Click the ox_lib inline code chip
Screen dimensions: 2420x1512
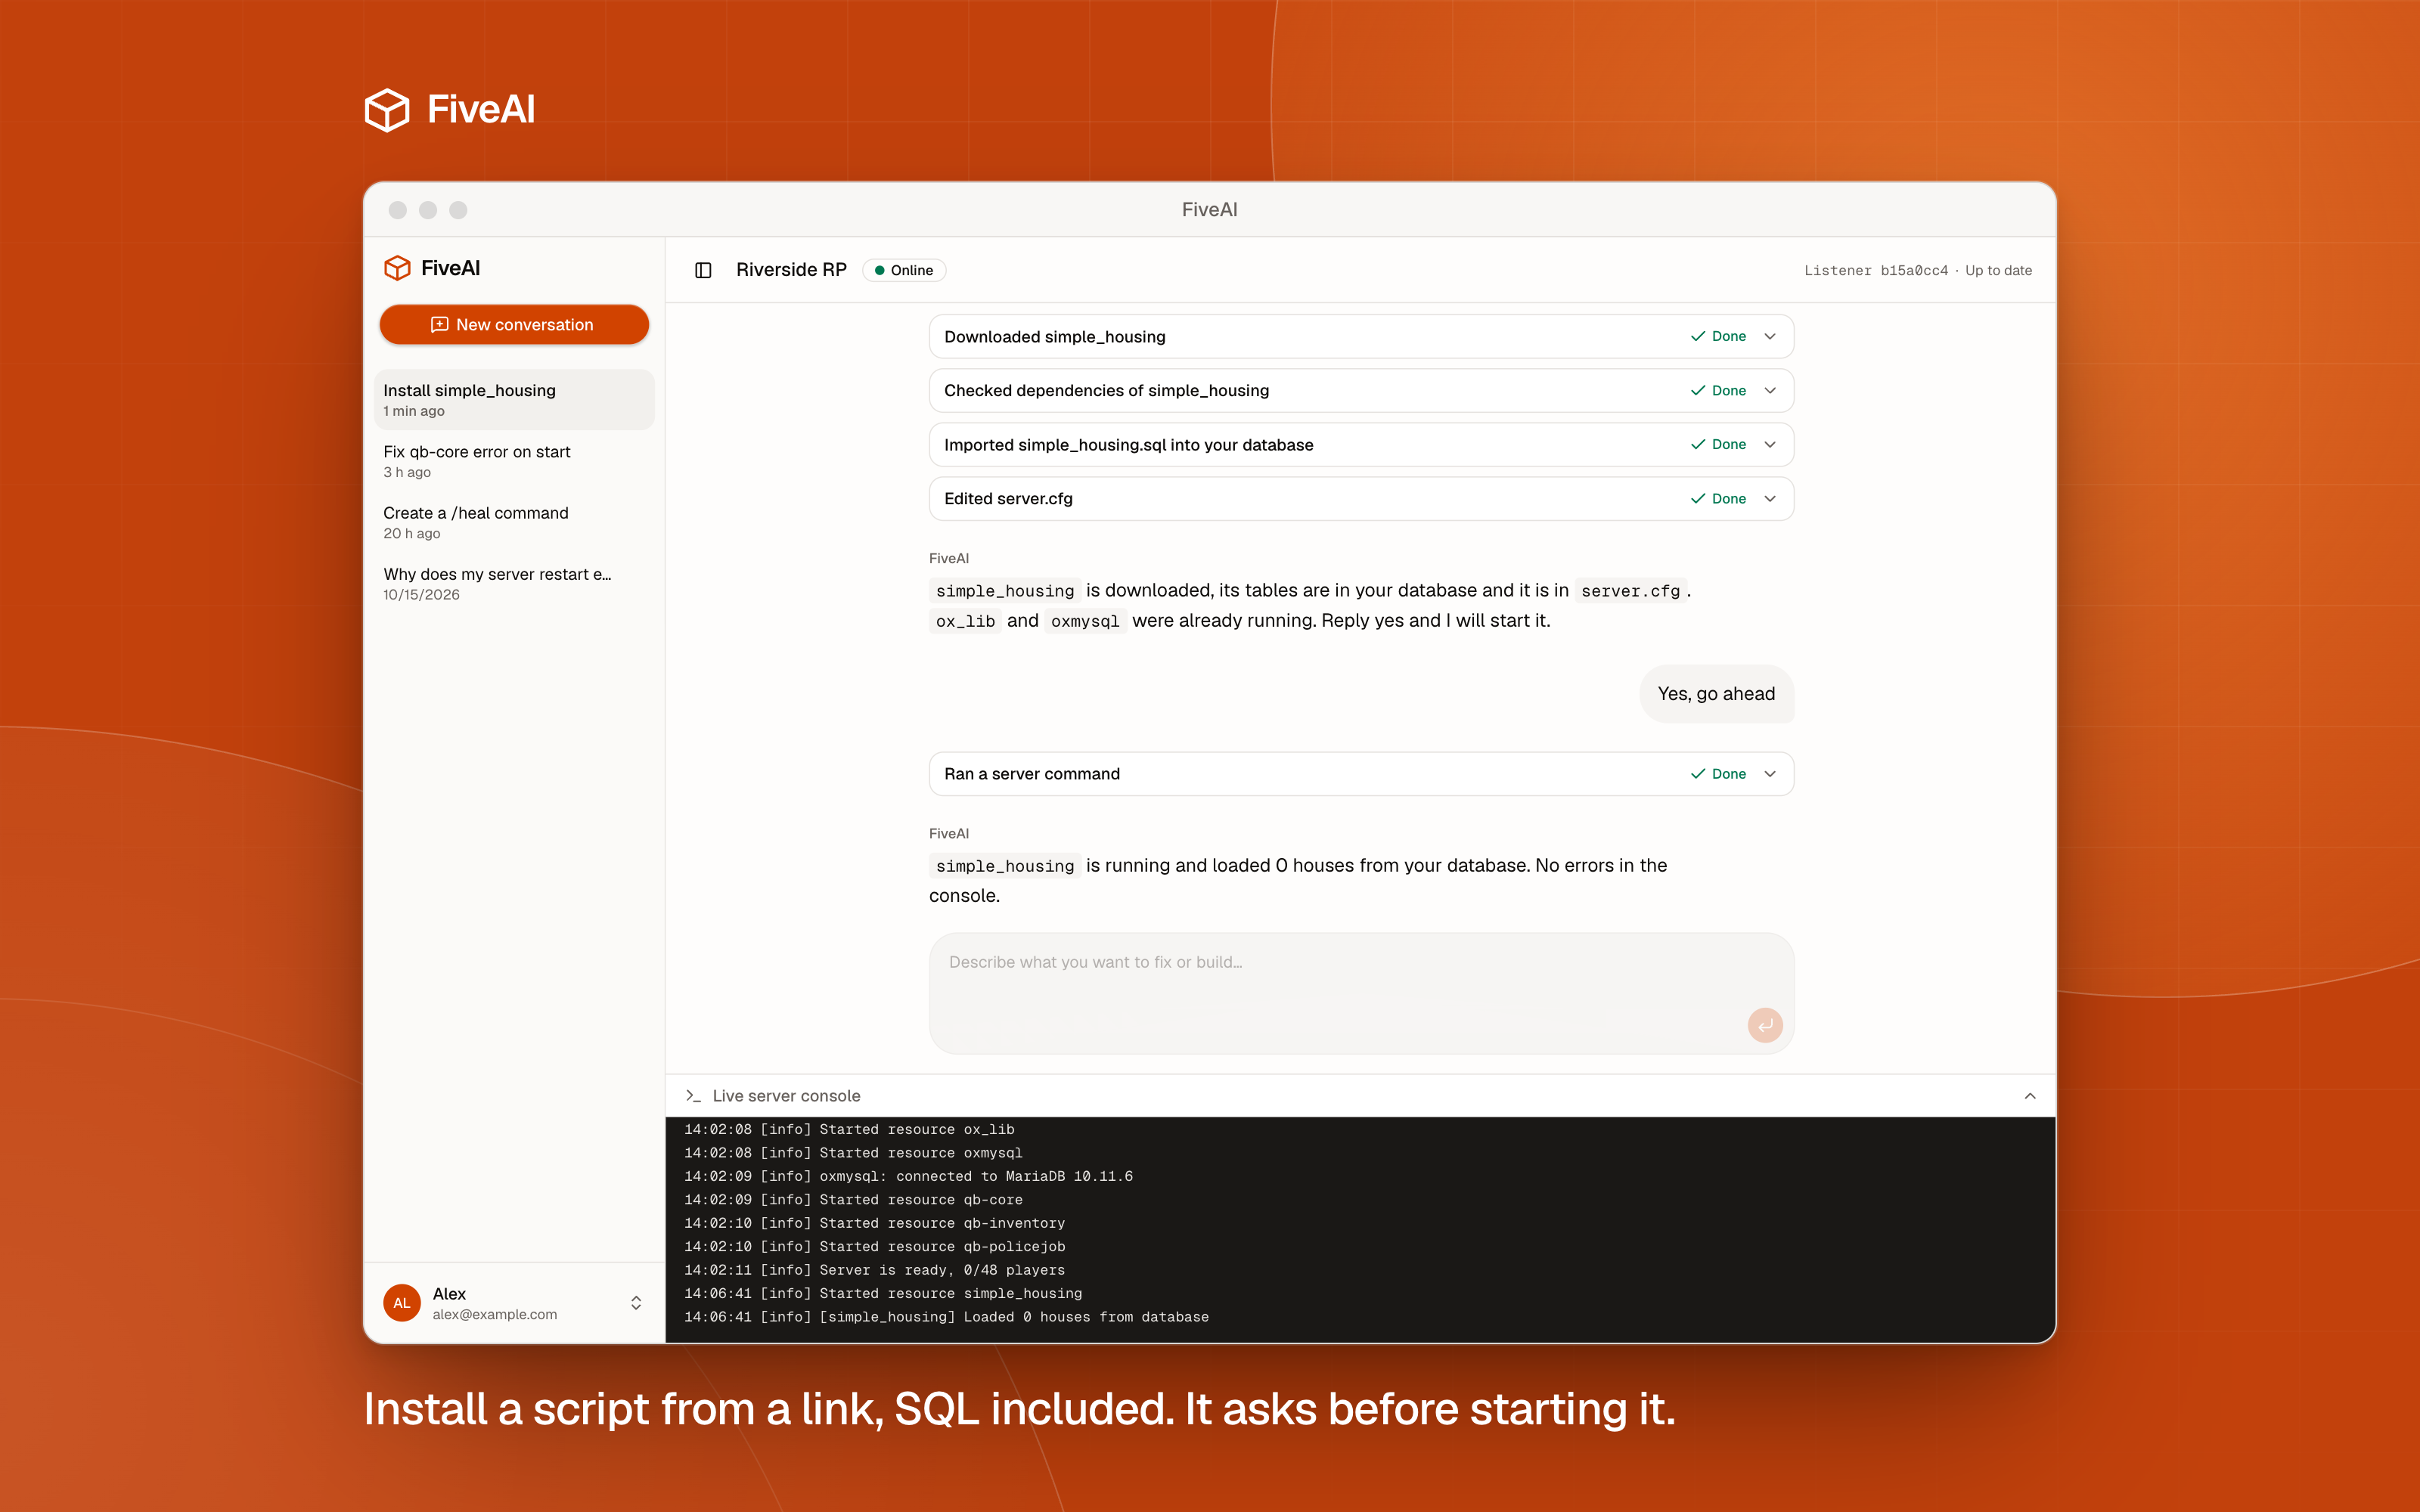coord(965,621)
